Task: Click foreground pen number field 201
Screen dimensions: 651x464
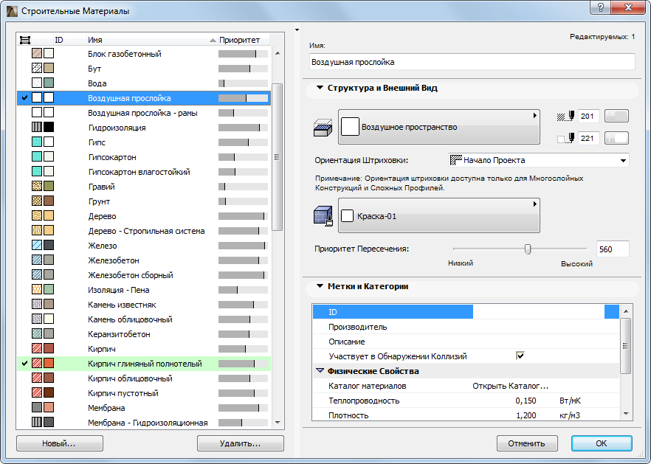Action: click(588, 117)
